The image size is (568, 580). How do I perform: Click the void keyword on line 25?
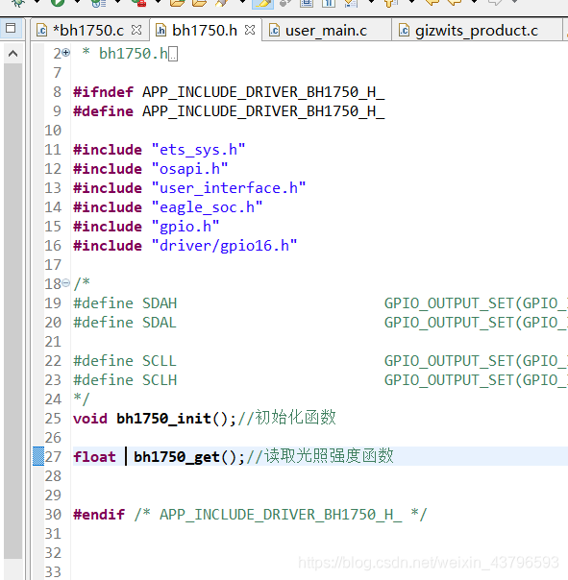90,419
